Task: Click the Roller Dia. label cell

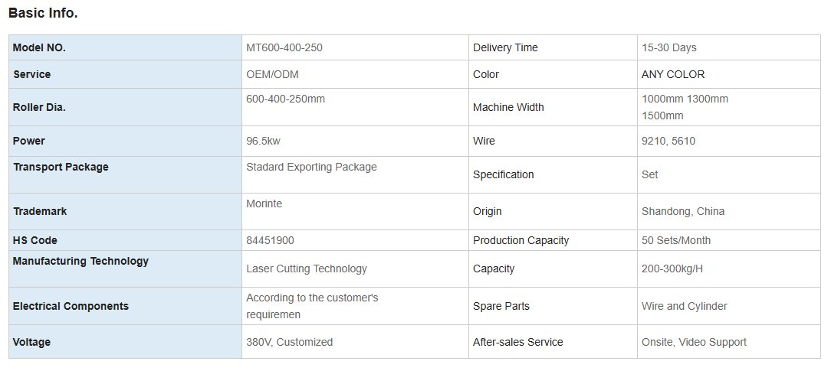Action: tap(39, 107)
